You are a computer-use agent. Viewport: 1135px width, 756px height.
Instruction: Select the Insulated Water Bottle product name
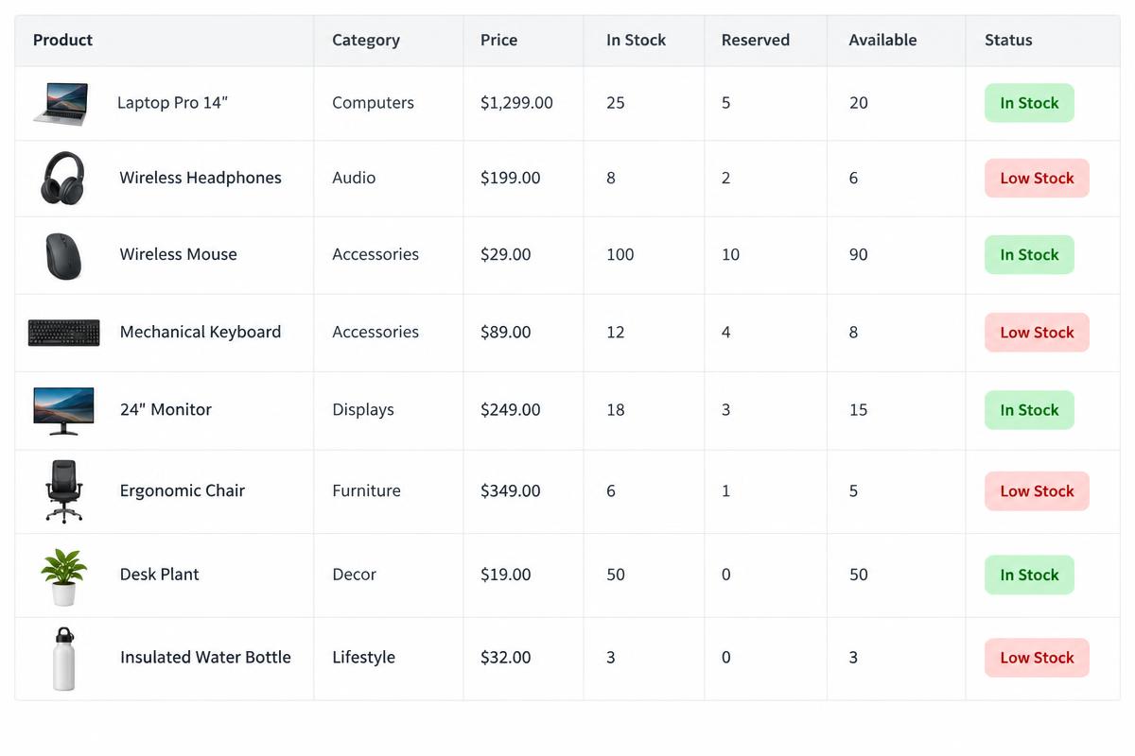[x=205, y=658]
